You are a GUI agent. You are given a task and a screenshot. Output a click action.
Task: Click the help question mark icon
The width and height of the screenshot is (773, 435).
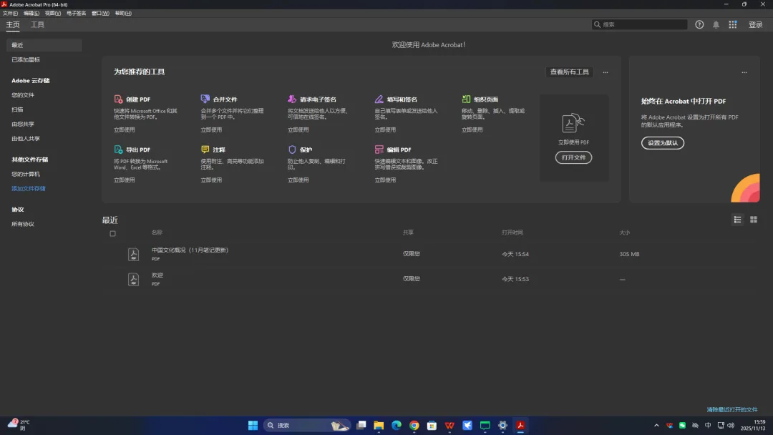(x=699, y=24)
